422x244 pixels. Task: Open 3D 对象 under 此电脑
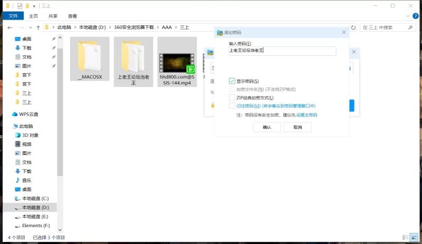coord(30,135)
